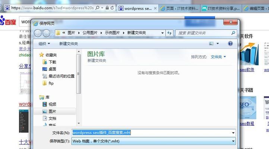
Task: Open the help question mark button
Action: (x=230, y=44)
